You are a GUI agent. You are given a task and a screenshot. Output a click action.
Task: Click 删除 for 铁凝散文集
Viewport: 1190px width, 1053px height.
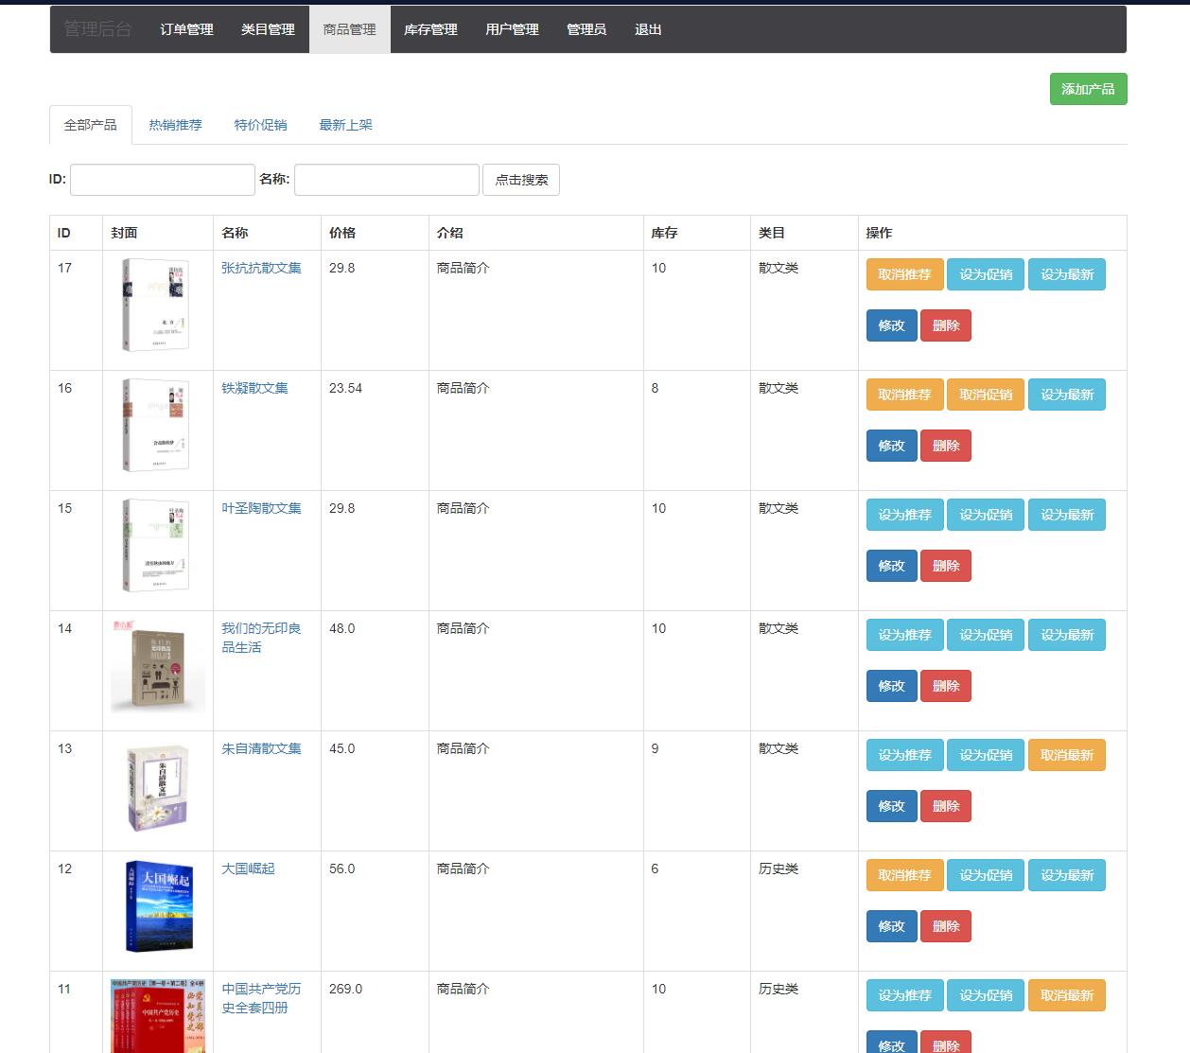point(945,445)
